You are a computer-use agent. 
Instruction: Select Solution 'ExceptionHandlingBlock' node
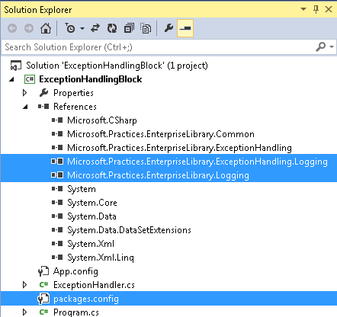point(117,66)
